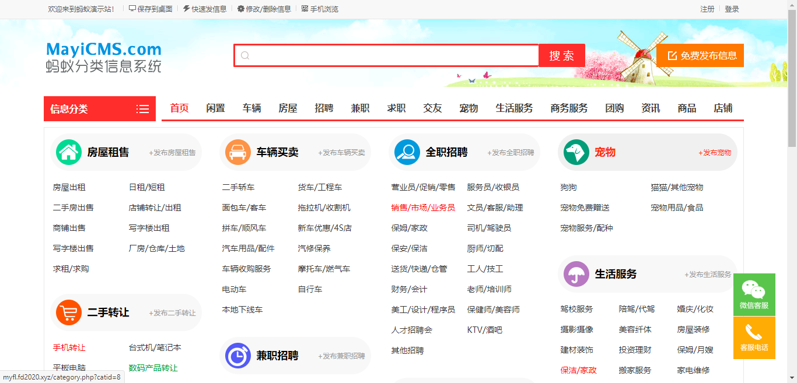The image size is (797, 383).
Task: Open the 二手房出售 category link
Action: pyautogui.click(x=73, y=208)
